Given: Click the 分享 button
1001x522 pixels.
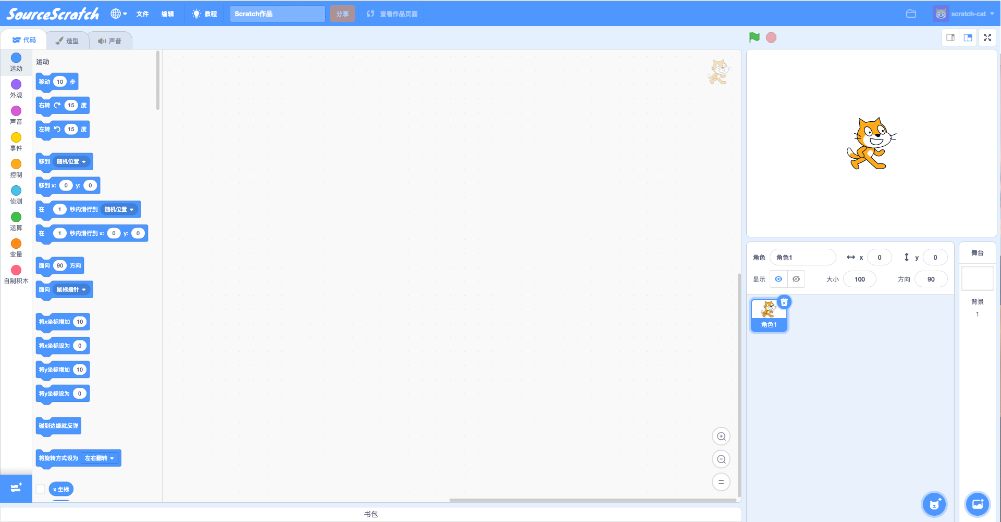Looking at the screenshot, I should (x=342, y=14).
